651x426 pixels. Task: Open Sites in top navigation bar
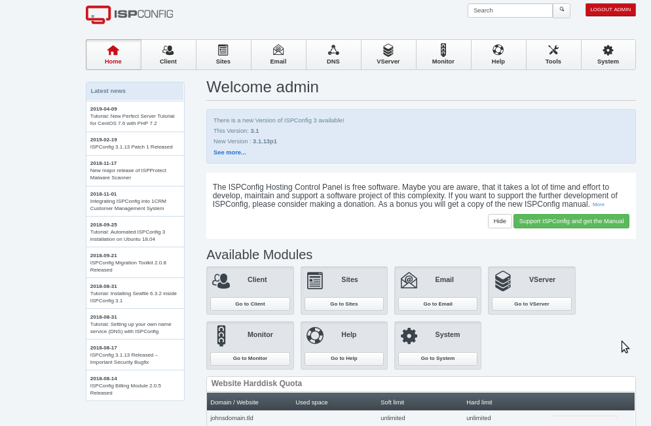(223, 55)
